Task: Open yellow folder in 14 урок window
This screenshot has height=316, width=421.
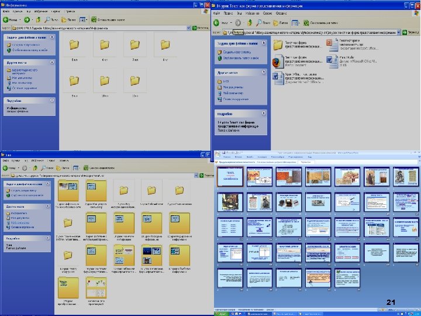Action: [x=278, y=44]
